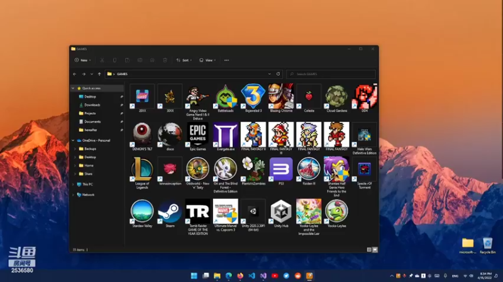
Task: Open Visual Studio Code from taskbar
Action: pos(252,276)
